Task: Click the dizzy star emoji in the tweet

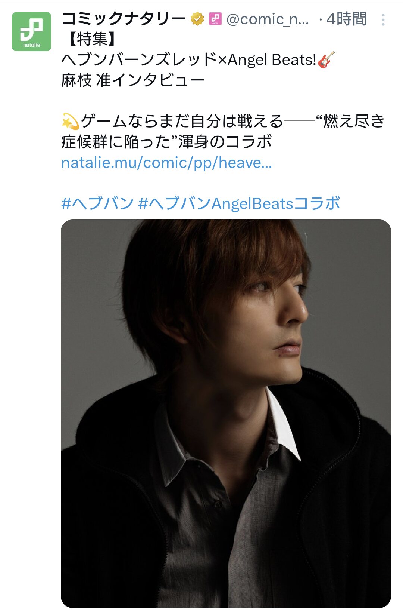Action: click(70, 122)
